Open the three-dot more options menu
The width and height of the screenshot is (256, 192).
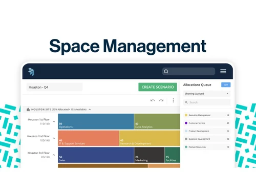(x=173, y=100)
